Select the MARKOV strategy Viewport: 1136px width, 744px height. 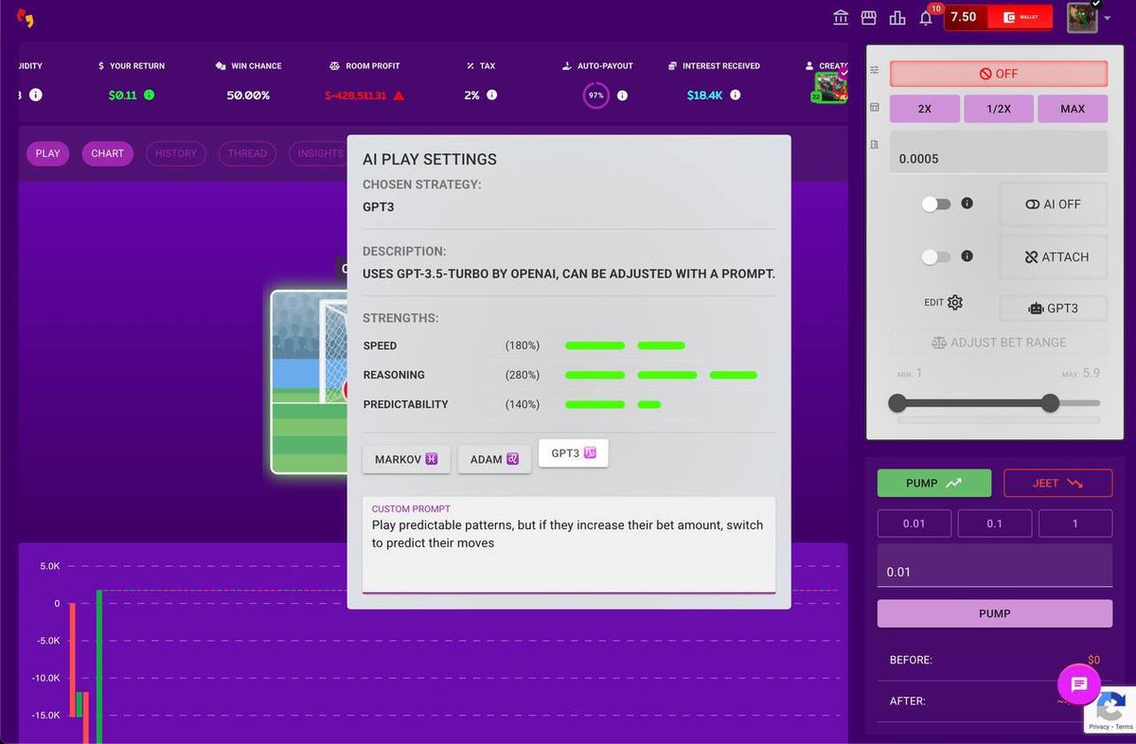point(406,459)
